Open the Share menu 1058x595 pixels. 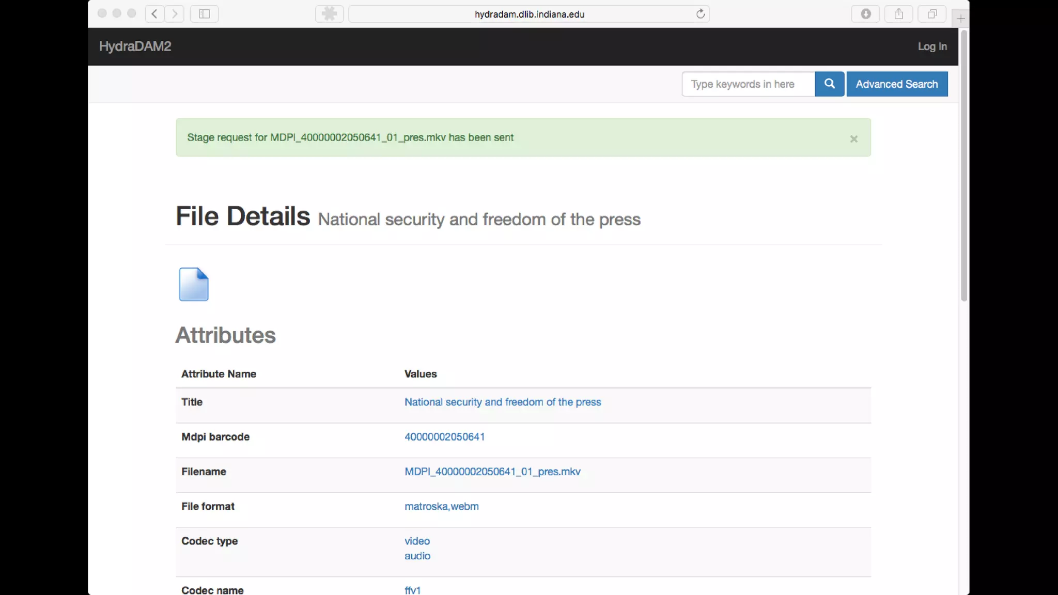point(899,14)
